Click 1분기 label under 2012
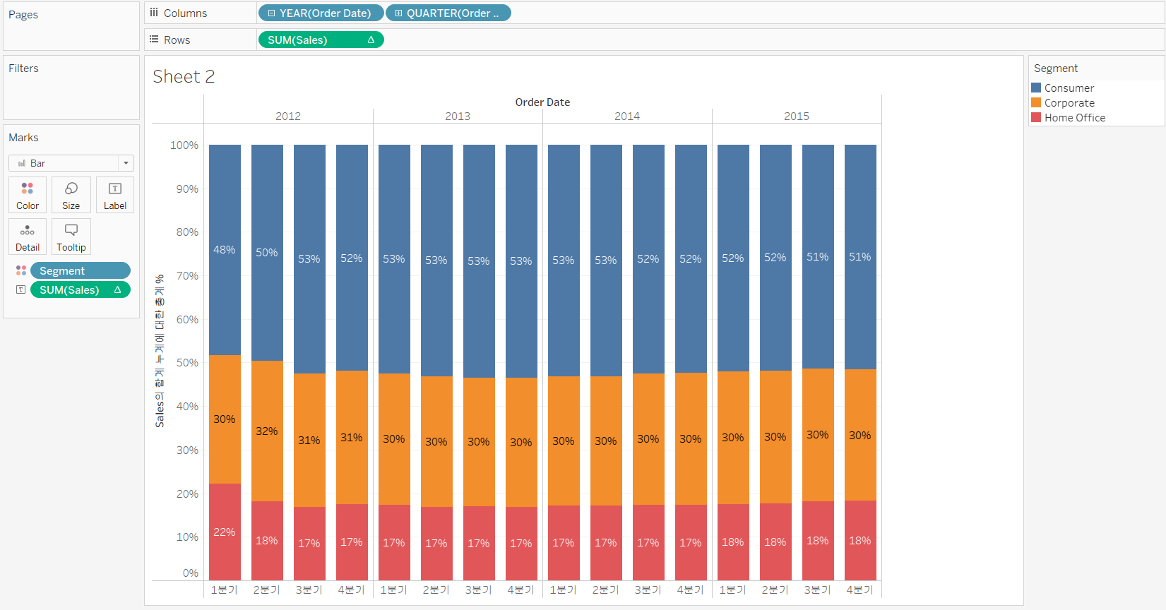The height and width of the screenshot is (610, 1166). [225, 590]
